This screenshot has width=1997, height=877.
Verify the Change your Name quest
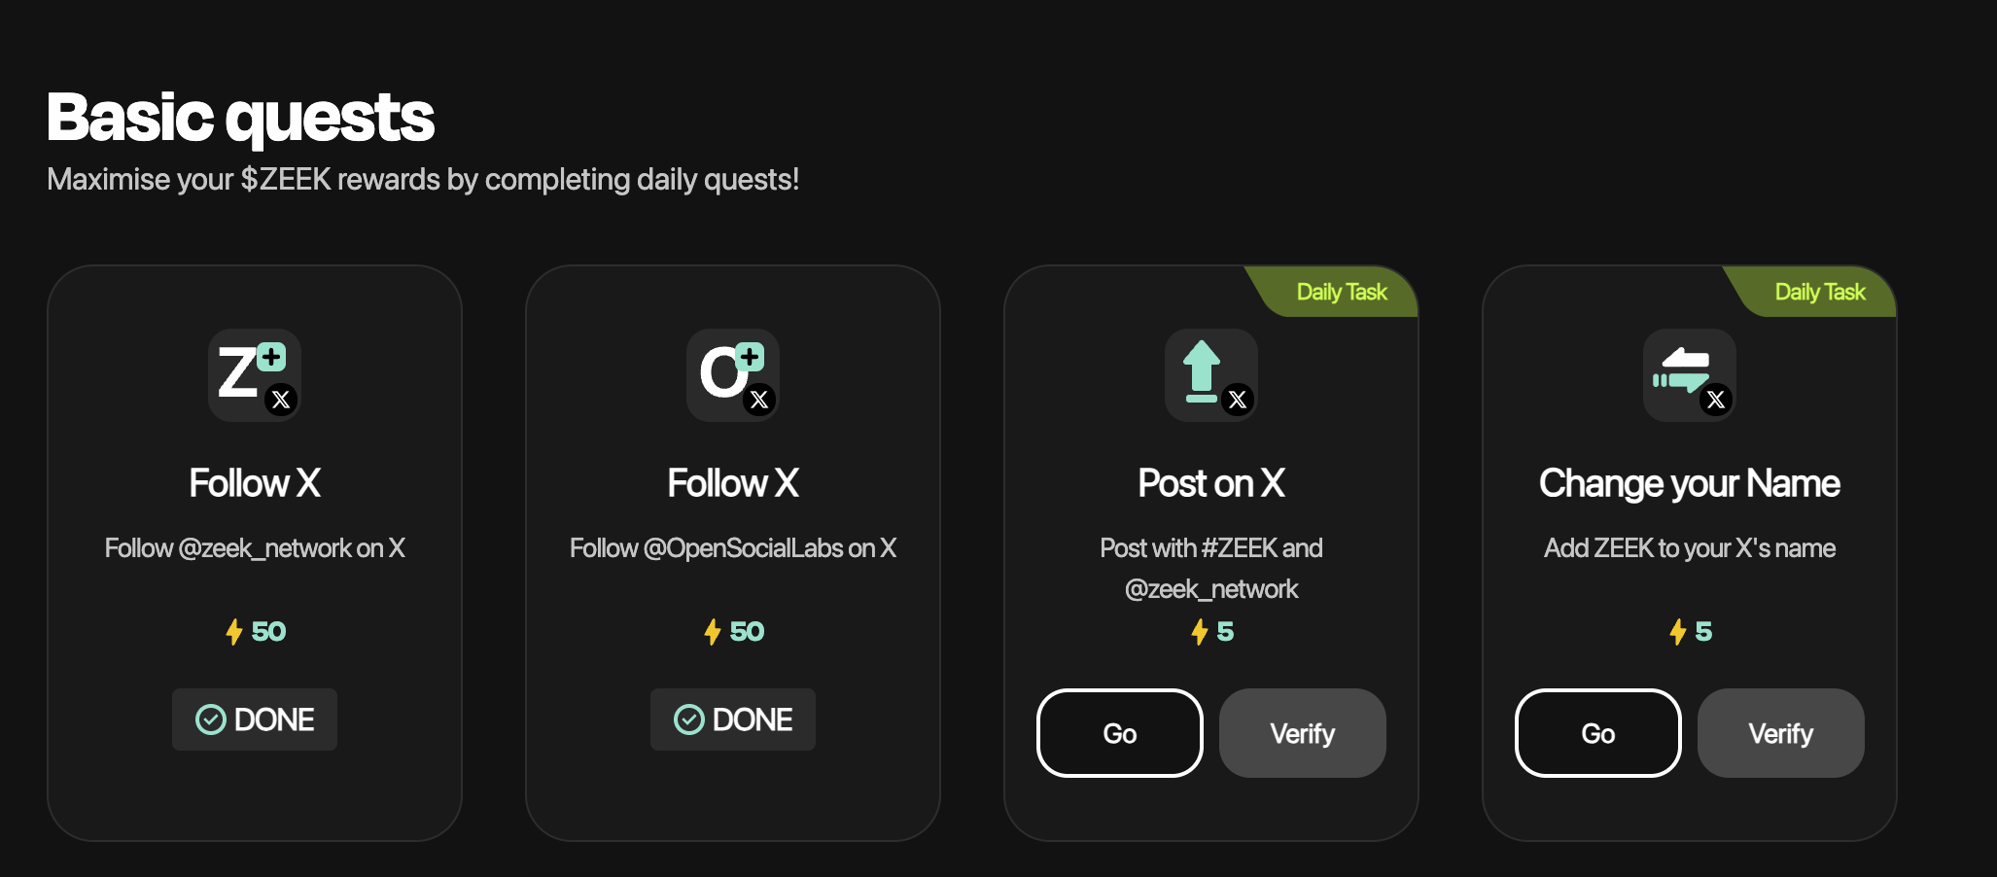[1781, 733]
